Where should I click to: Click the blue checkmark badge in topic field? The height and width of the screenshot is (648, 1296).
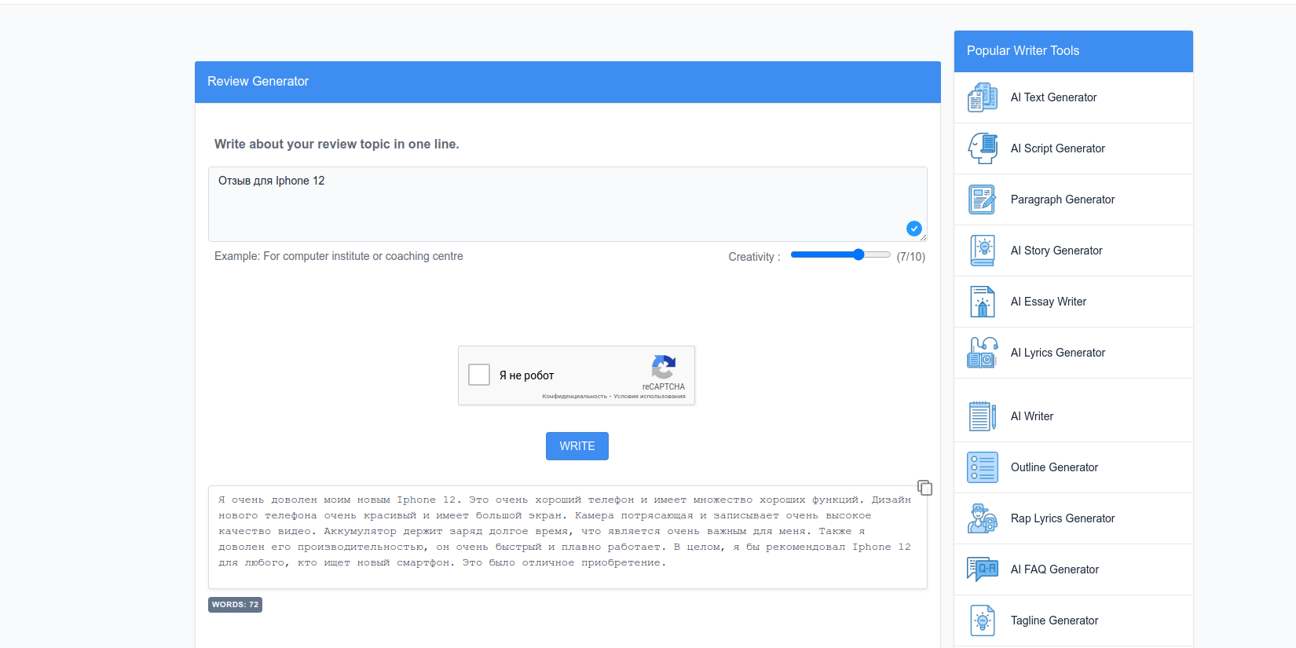913,229
